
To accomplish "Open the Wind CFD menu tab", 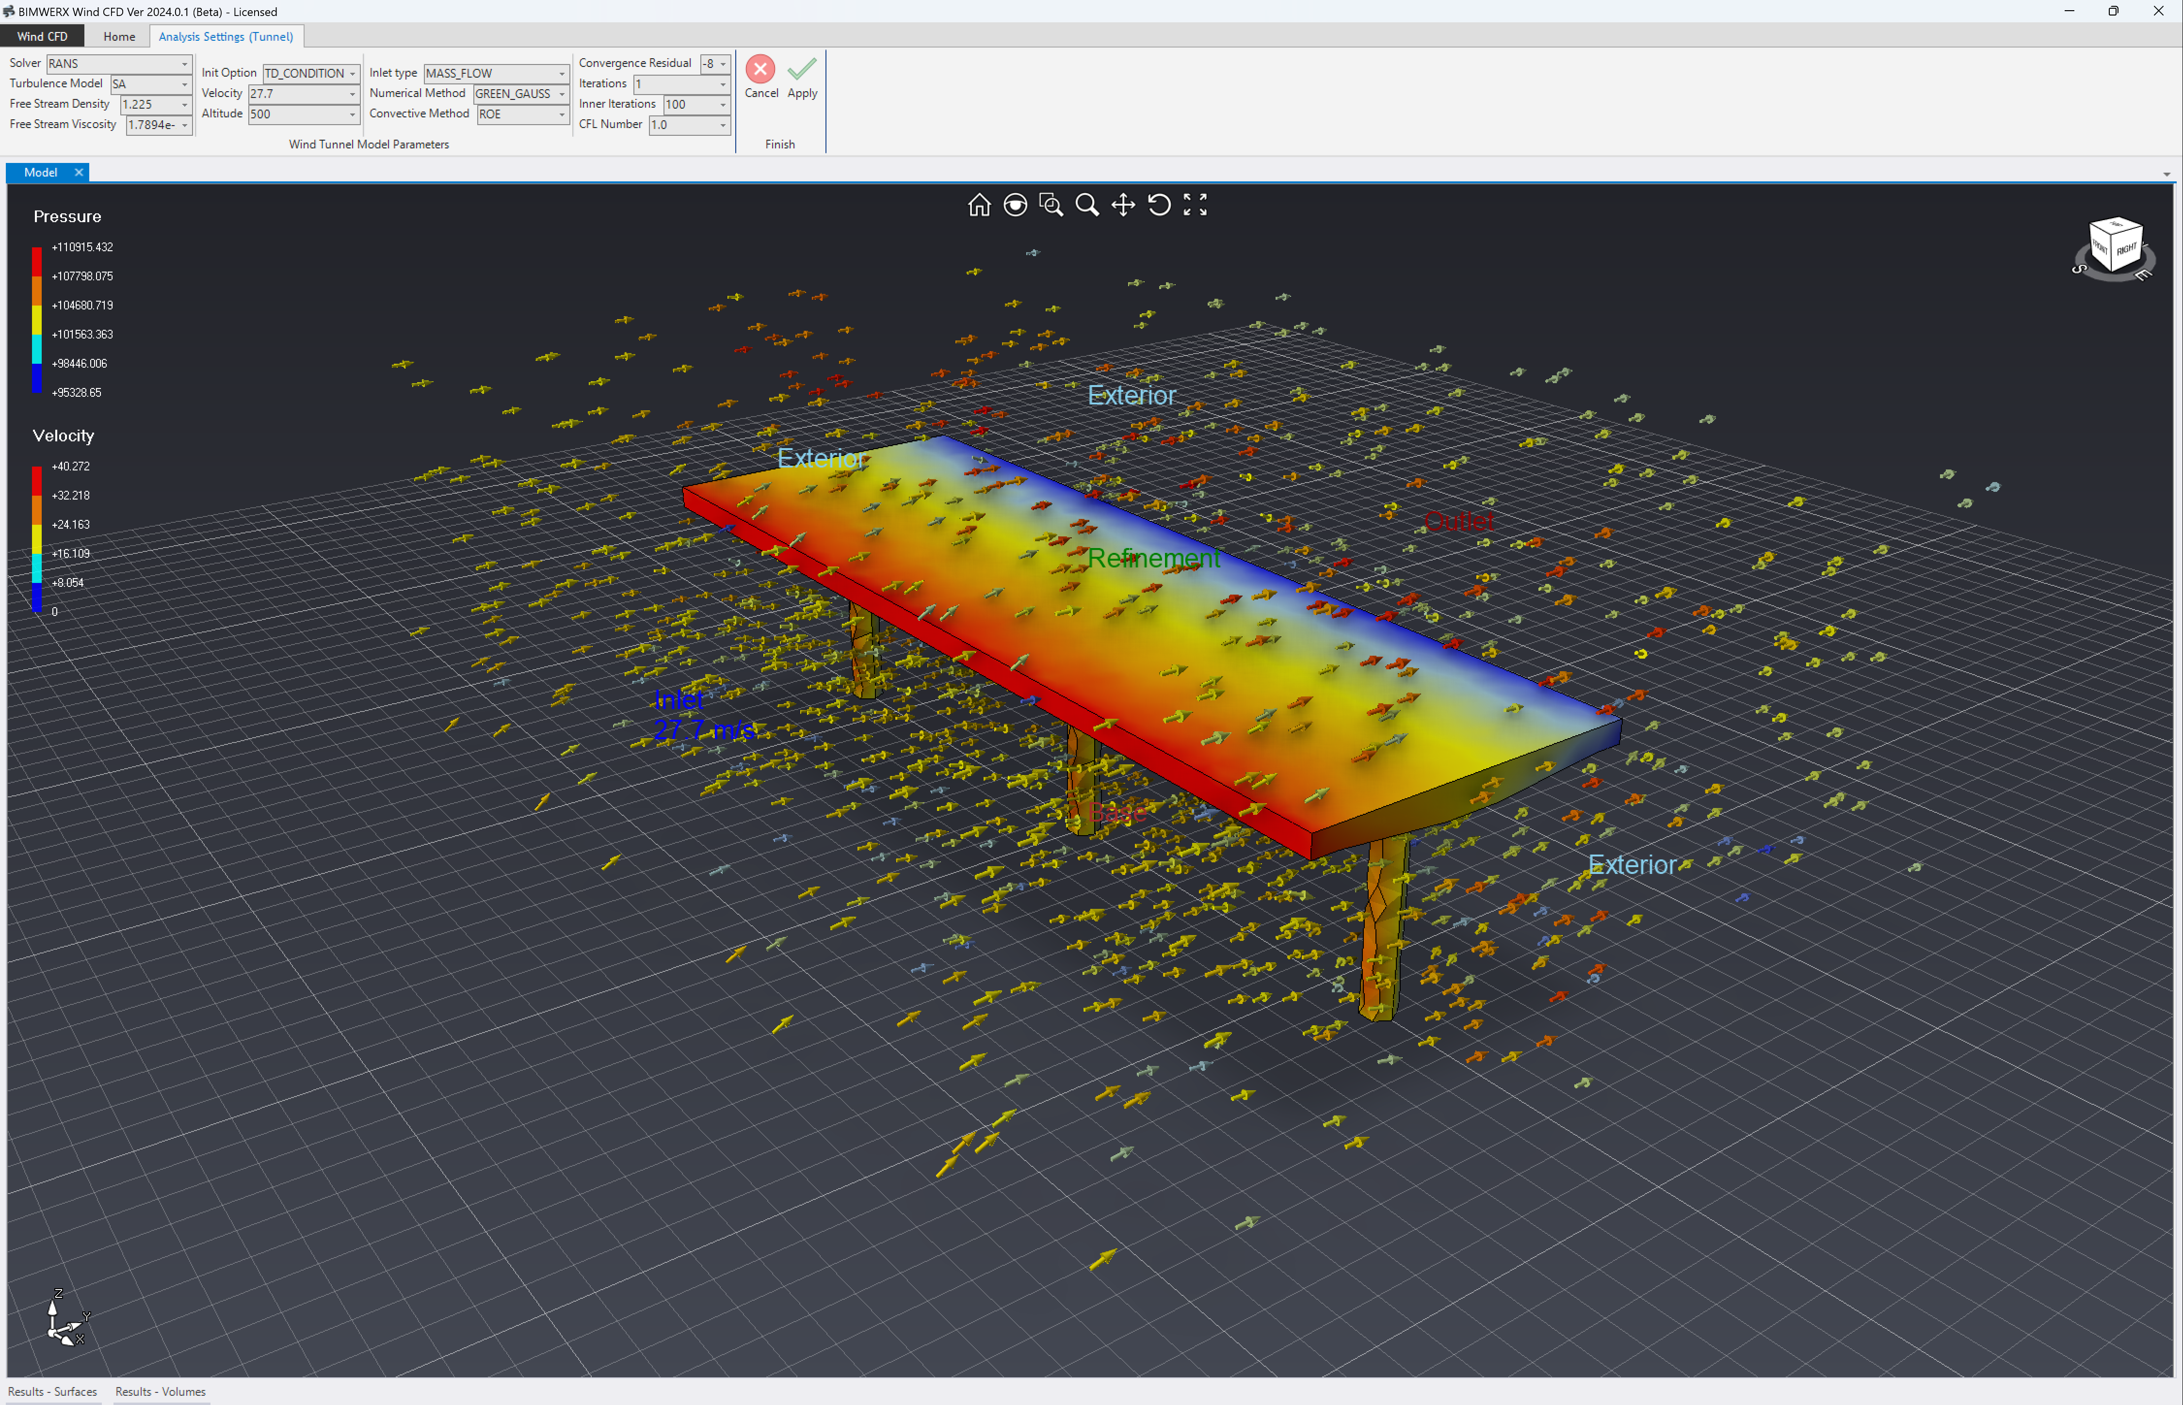I will [x=42, y=36].
